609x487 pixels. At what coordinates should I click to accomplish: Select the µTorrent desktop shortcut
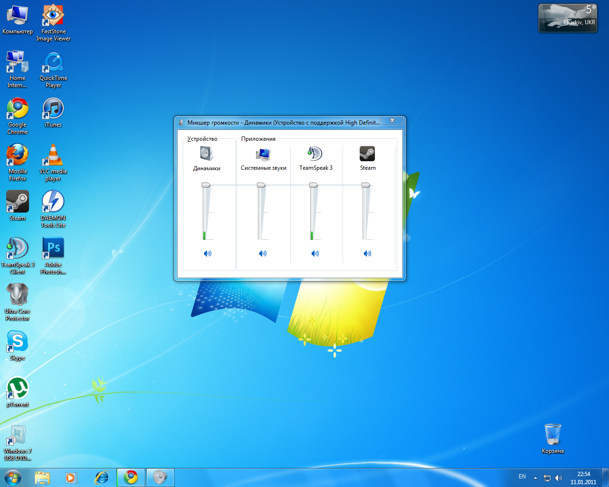(18, 392)
